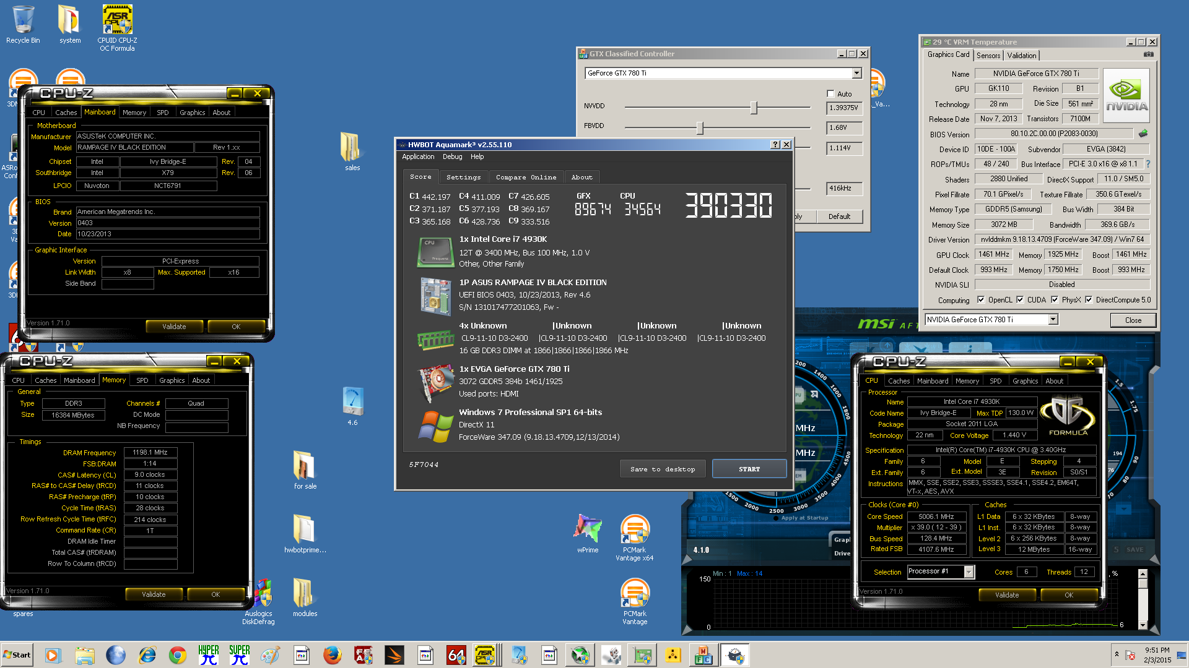Open Firefox from the taskbar
The height and width of the screenshot is (668, 1189).
click(333, 655)
